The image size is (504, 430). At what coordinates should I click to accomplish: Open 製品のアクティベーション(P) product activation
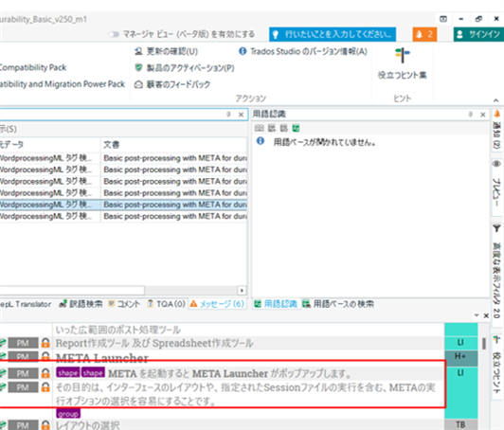185,68
